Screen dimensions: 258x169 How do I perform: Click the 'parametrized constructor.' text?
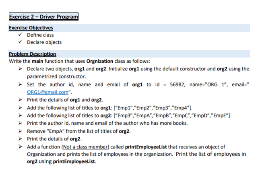(x=56, y=76)
